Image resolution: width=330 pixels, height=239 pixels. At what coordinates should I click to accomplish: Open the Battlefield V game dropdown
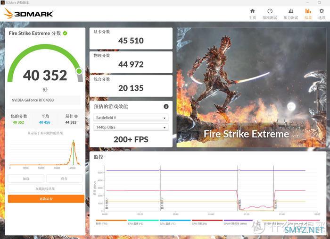pos(131,118)
